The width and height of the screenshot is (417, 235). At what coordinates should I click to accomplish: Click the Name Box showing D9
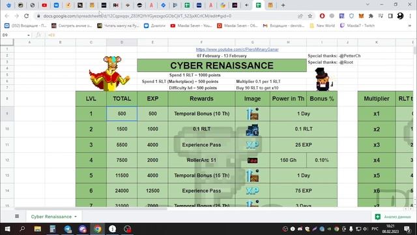point(13,35)
